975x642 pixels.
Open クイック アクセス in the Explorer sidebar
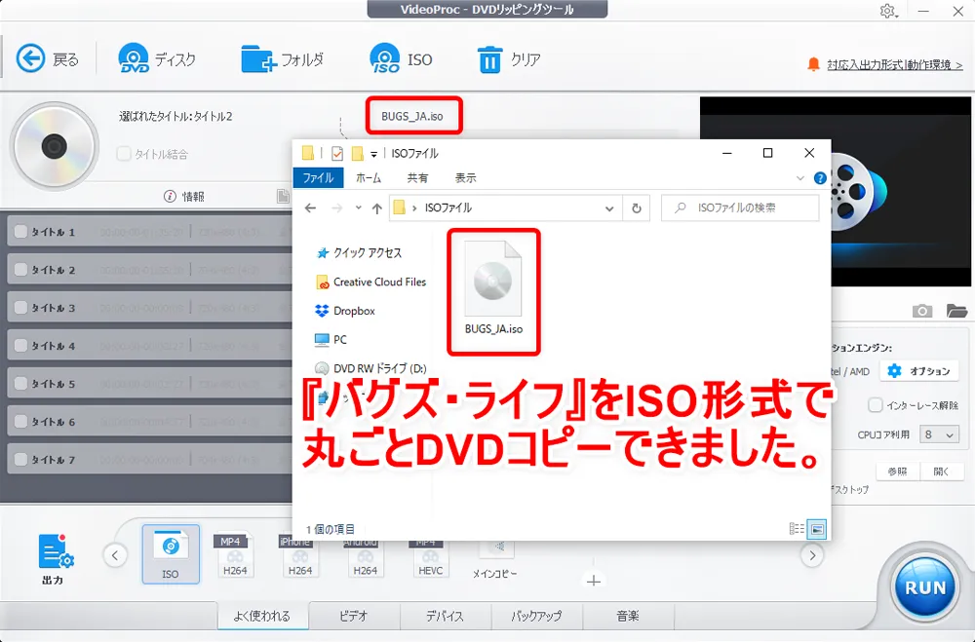click(x=360, y=253)
